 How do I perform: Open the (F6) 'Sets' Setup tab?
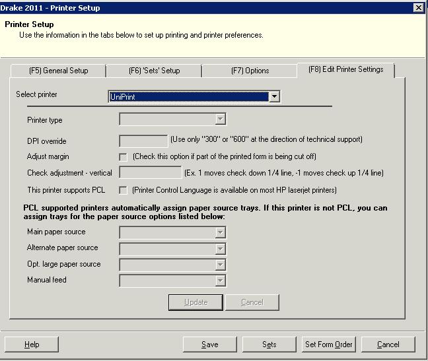click(x=153, y=71)
